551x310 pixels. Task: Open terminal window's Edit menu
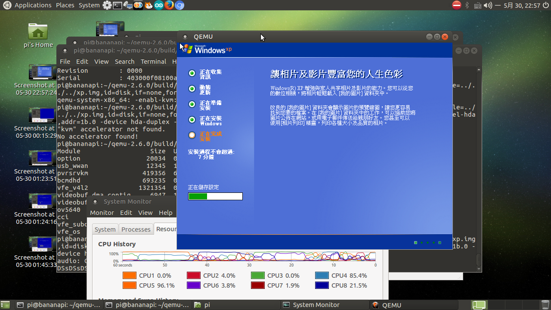[x=82, y=62]
